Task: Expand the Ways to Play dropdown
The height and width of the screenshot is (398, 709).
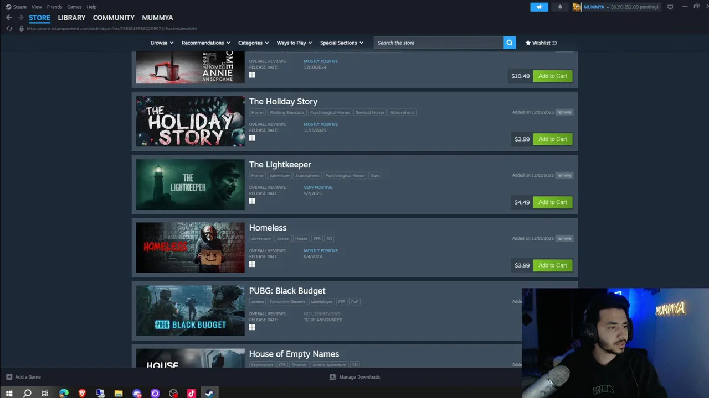Action: 294,43
